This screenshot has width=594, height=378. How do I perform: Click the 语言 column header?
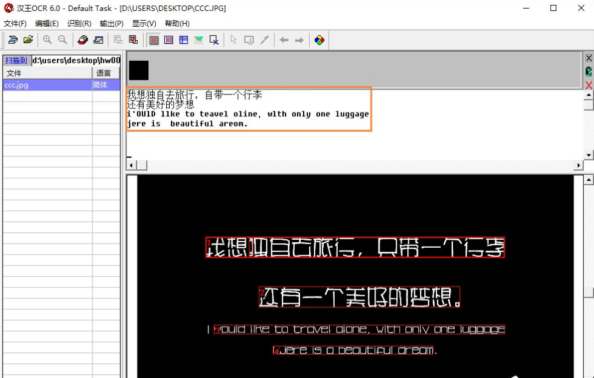point(106,73)
